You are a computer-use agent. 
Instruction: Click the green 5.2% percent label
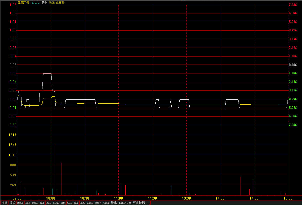tap(293, 108)
